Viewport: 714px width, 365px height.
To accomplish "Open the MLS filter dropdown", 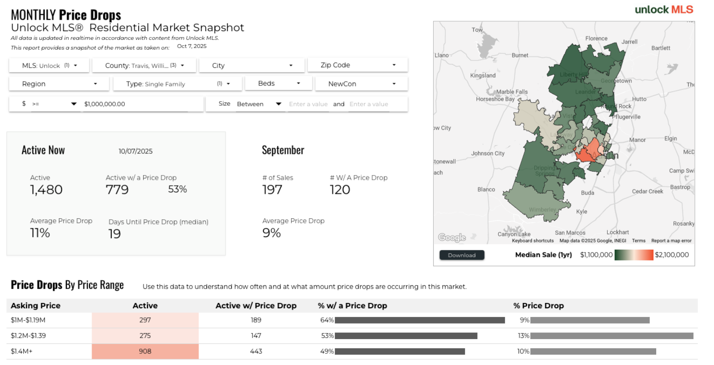I will point(49,65).
